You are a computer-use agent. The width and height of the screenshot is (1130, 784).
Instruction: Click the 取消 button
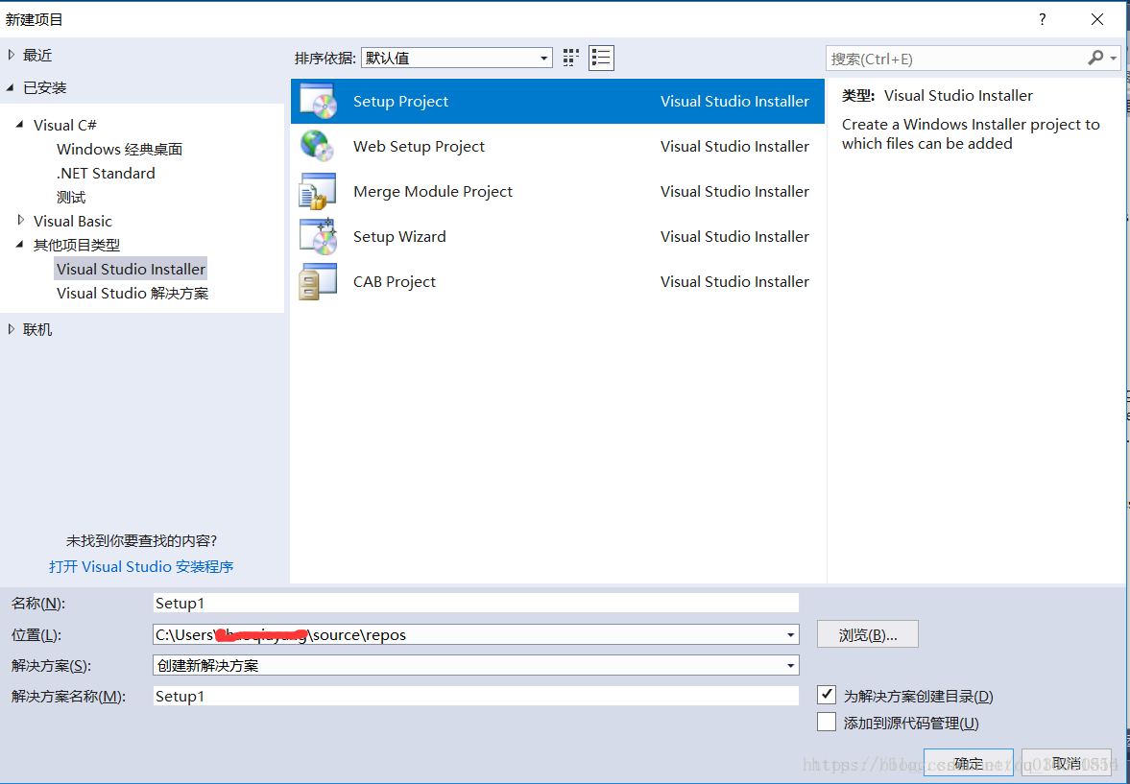(1067, 763)
